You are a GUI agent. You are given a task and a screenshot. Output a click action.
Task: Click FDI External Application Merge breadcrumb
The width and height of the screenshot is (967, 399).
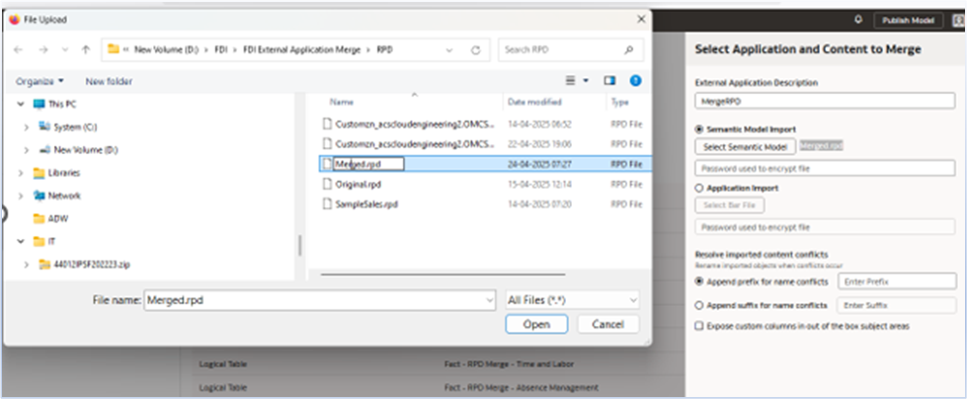[301, 50]
